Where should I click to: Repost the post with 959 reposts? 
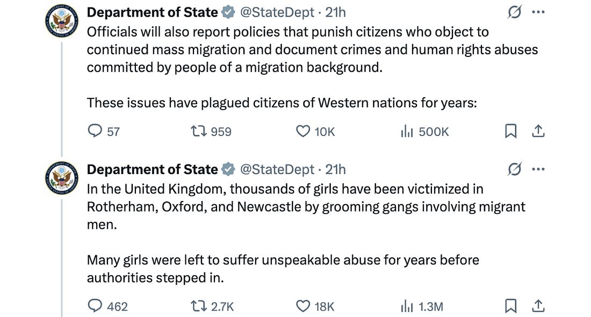pyautogui.click(x=198, y=131)
